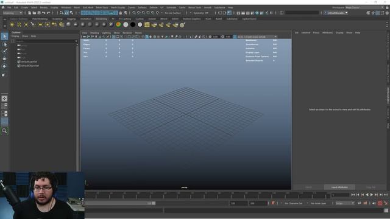Create a directional light from the shelf
The height and width of the screenshot is (219, 390).
19,24
